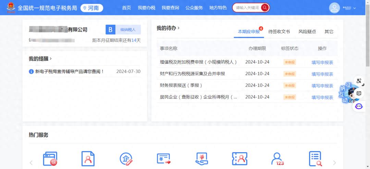Open the 地方特色 menu

click(x=218, y=8)
